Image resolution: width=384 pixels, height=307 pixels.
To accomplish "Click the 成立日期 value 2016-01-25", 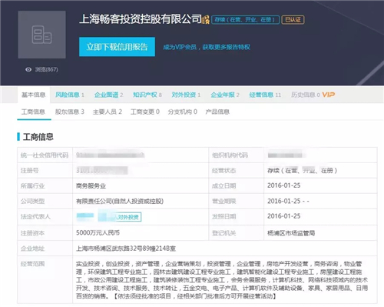I will 284,185.
